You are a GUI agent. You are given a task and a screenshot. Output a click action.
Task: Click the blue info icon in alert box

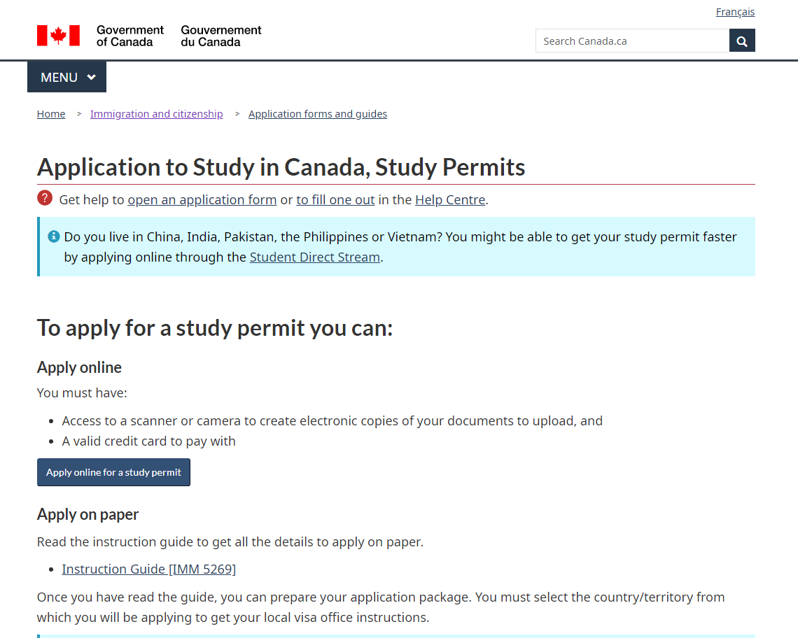(x=54, y=236)
